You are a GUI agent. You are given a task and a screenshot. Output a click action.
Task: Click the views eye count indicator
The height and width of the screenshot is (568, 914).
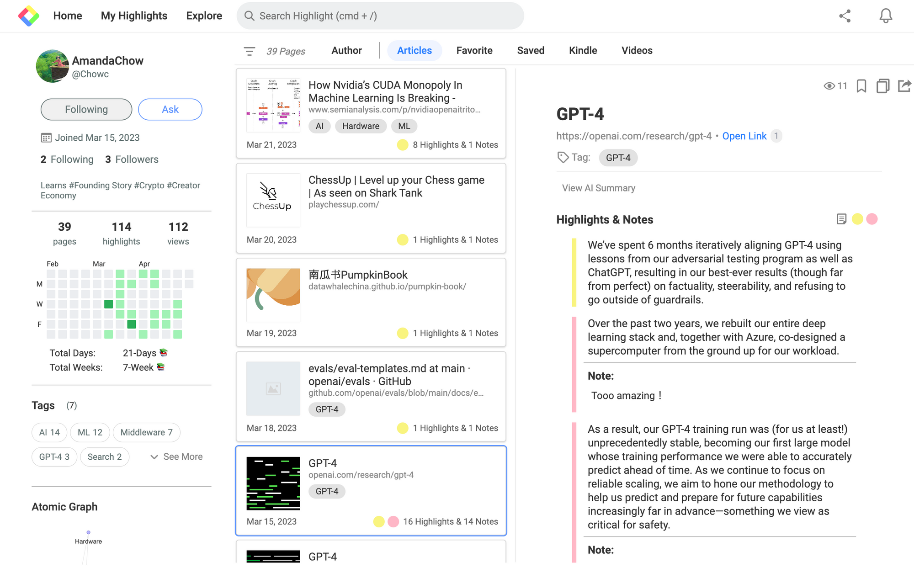835,86
